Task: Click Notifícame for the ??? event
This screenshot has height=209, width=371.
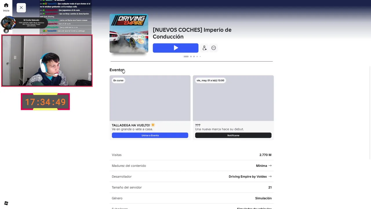Action: [233, 135]
